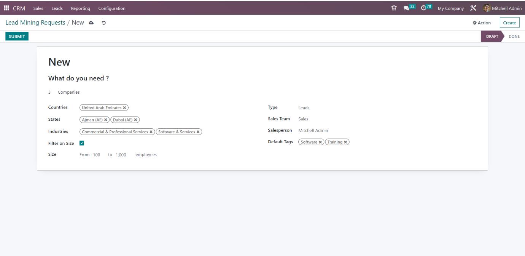Go back to Lead Mining Requests breadcrumb
Image resolution: width=525 pixels, height=256 pixels.
(35, 22)
